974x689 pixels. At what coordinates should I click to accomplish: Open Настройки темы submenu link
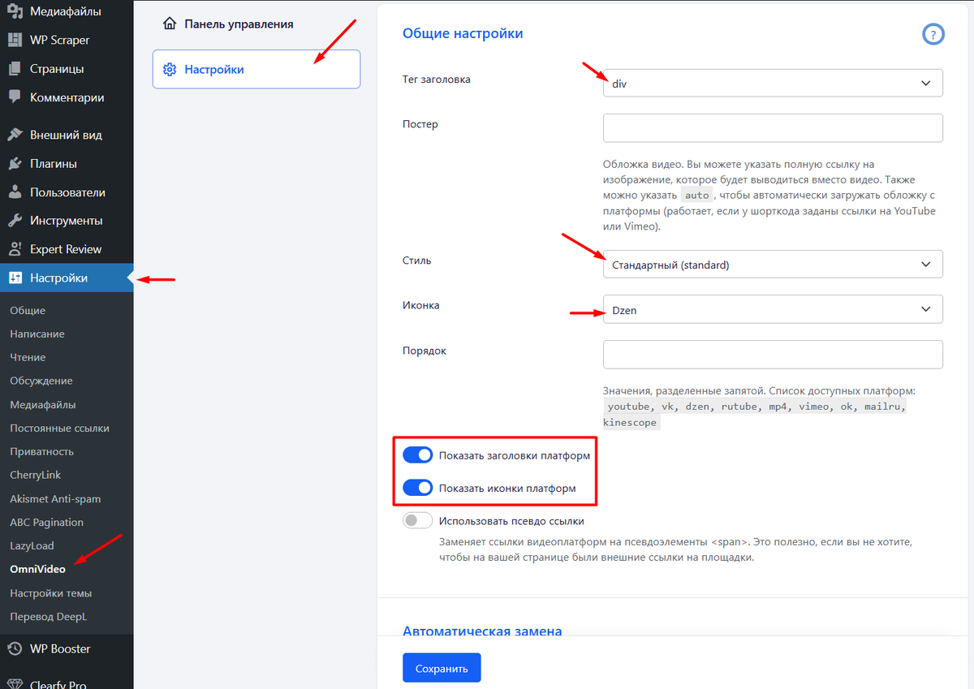(x=50, y=592)
